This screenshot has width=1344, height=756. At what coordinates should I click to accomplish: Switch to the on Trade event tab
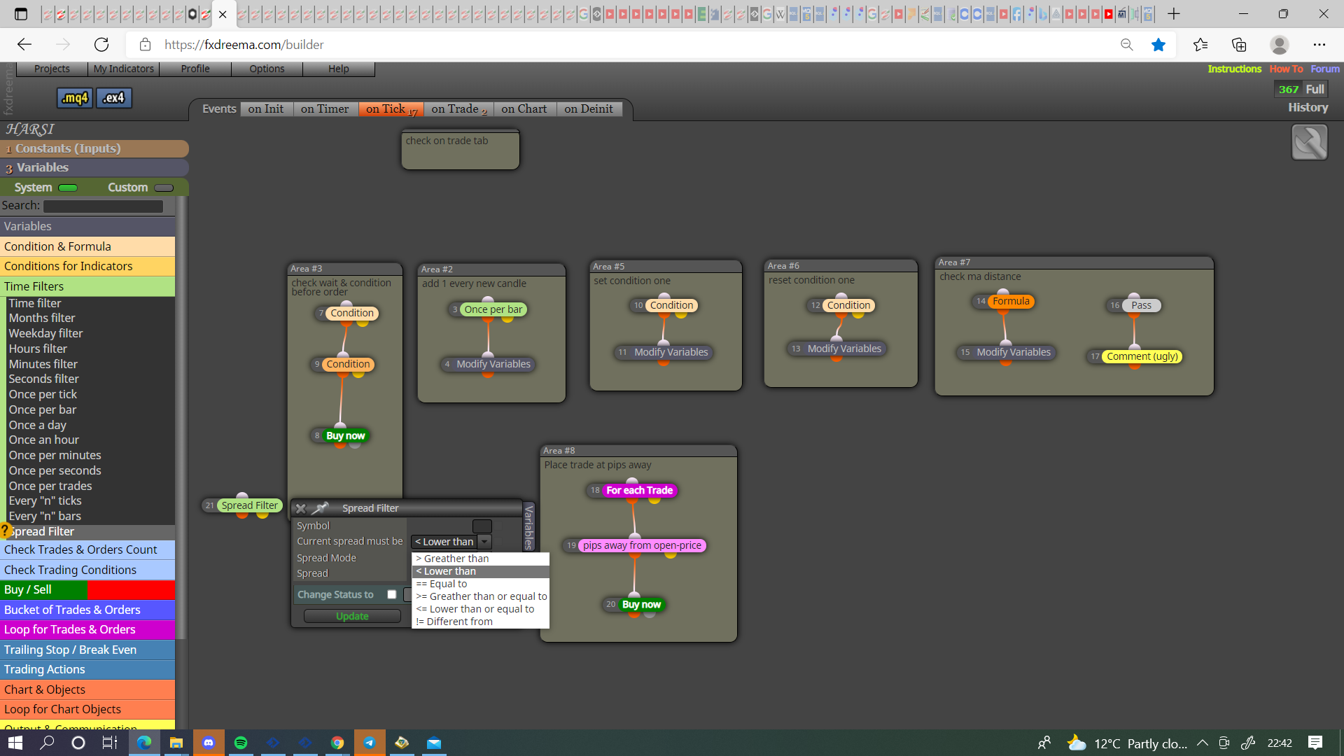[x=458, y=109]
